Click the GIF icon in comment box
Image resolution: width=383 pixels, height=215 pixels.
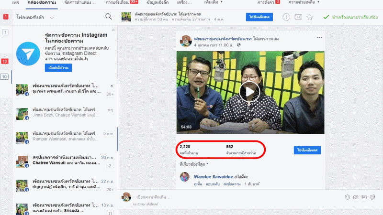364,197
